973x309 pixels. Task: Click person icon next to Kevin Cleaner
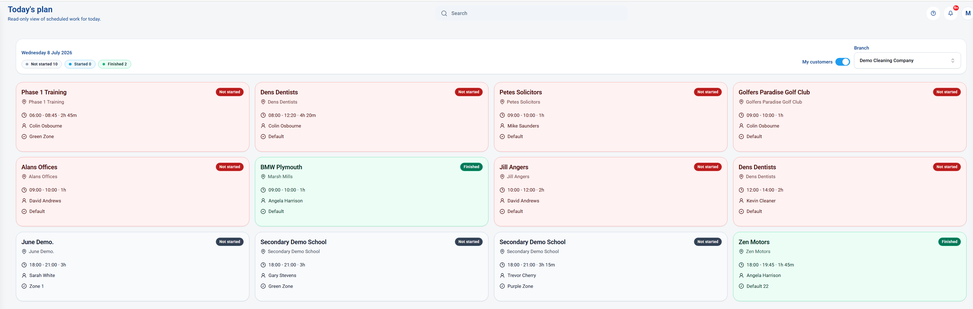741,201
